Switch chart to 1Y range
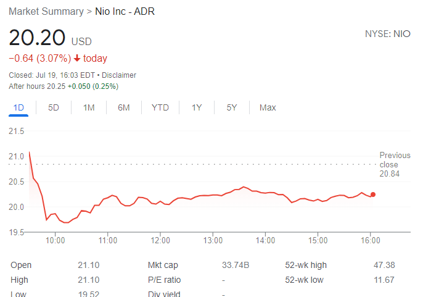This screenshot has height=297, width=423. (x=197, y=107)
